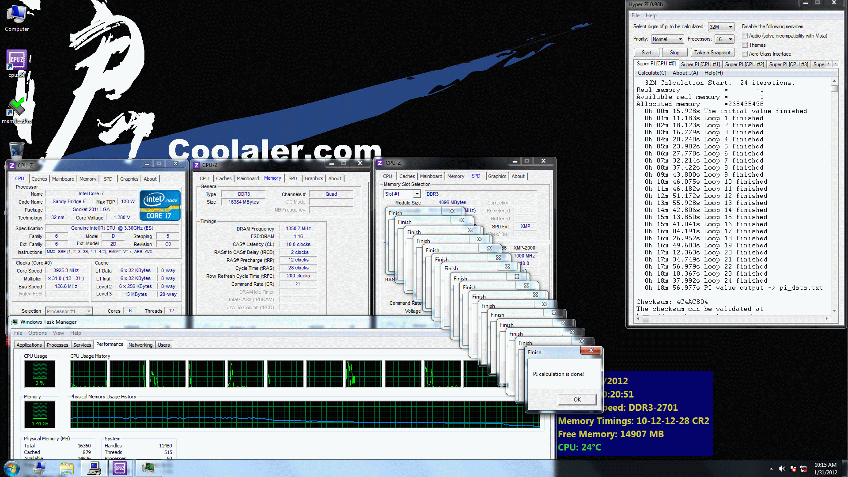848x477 pixels.
Task: Switch to Applications tab in Task Manager
Action: coord(29,345)
